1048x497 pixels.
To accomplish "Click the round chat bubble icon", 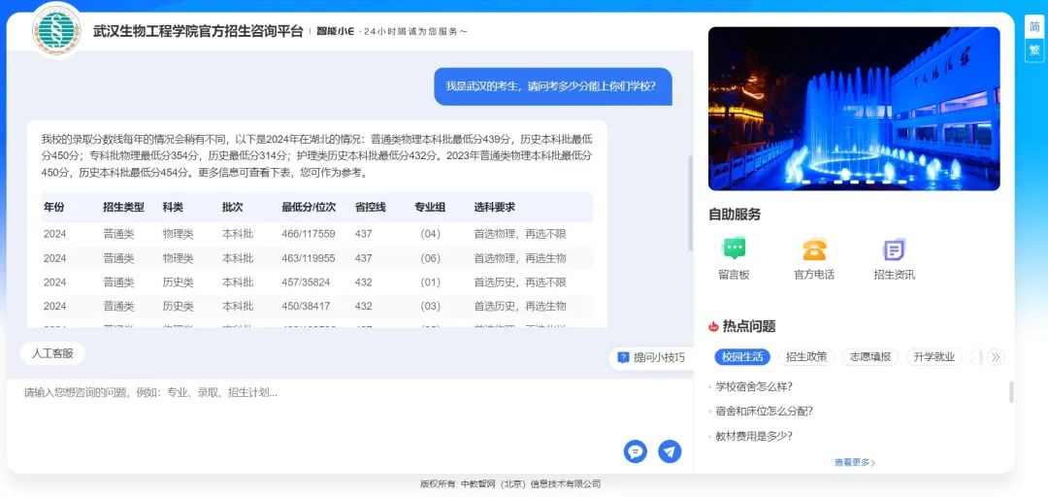I will 636,451.
